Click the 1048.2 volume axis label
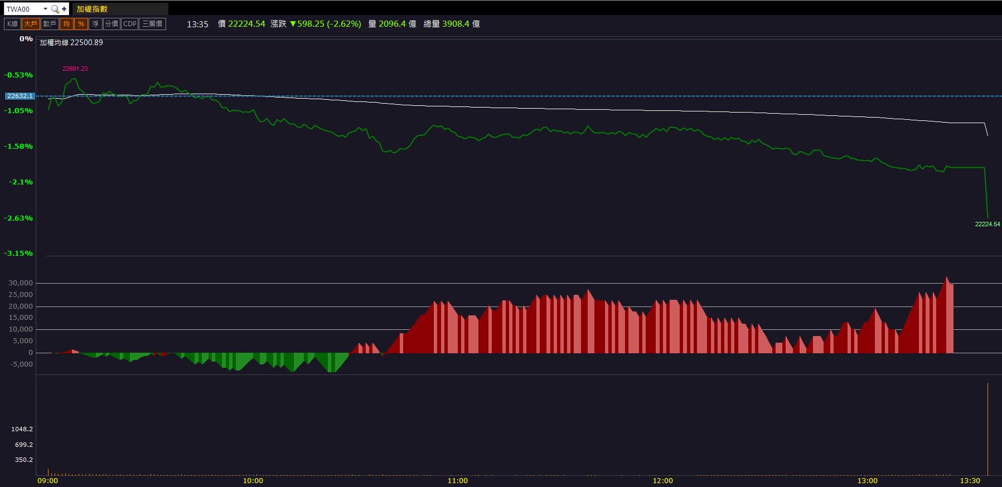This screenshot has height=487, width=1002. [x=22, y=429]
